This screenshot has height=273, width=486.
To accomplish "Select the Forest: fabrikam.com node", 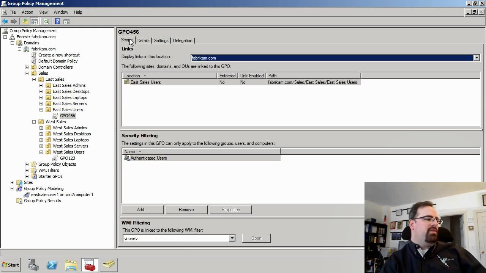I will tap(36, 37).
